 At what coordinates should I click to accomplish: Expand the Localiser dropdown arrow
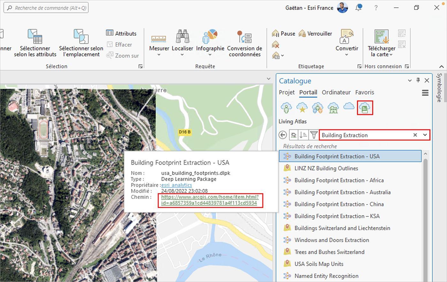182,55
